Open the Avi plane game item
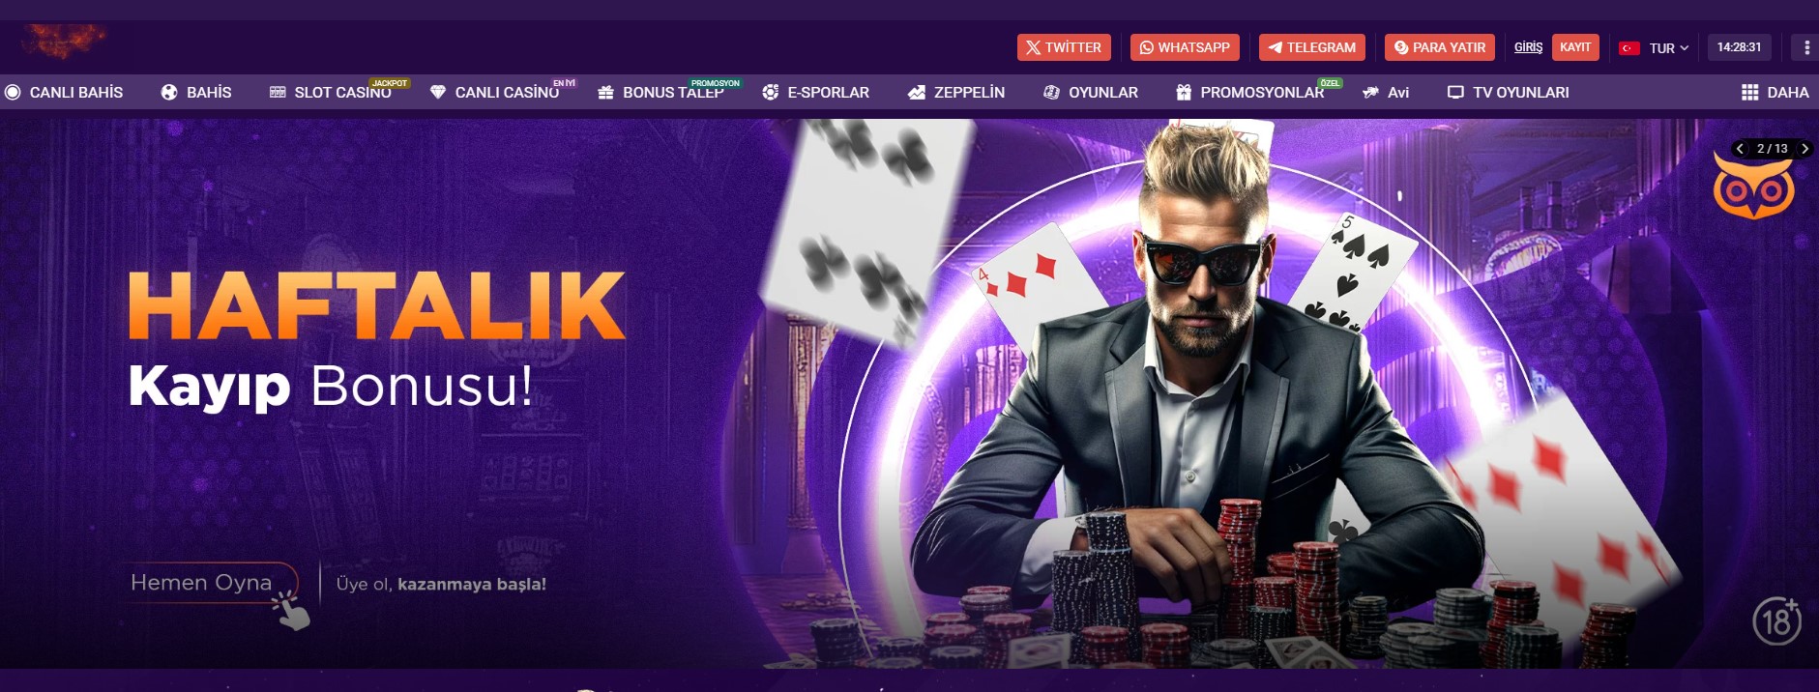The height and width of the screenshot is (692, 1819). pos(1386,92)
